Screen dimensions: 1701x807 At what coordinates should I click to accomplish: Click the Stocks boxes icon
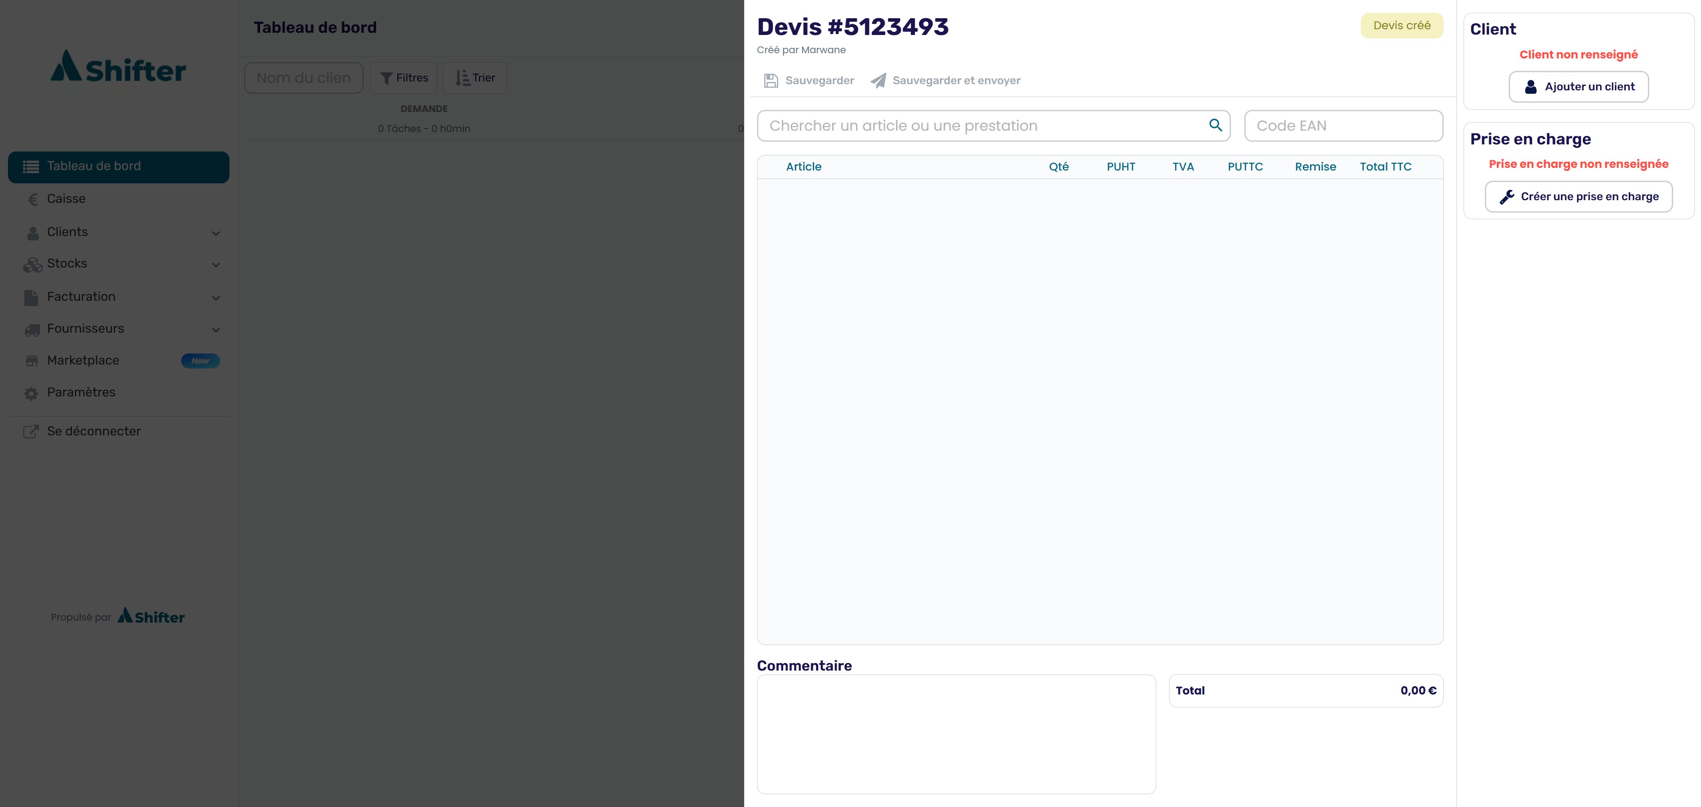coord(32,265)
